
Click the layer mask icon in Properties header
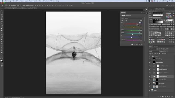(x=124, y=15)
